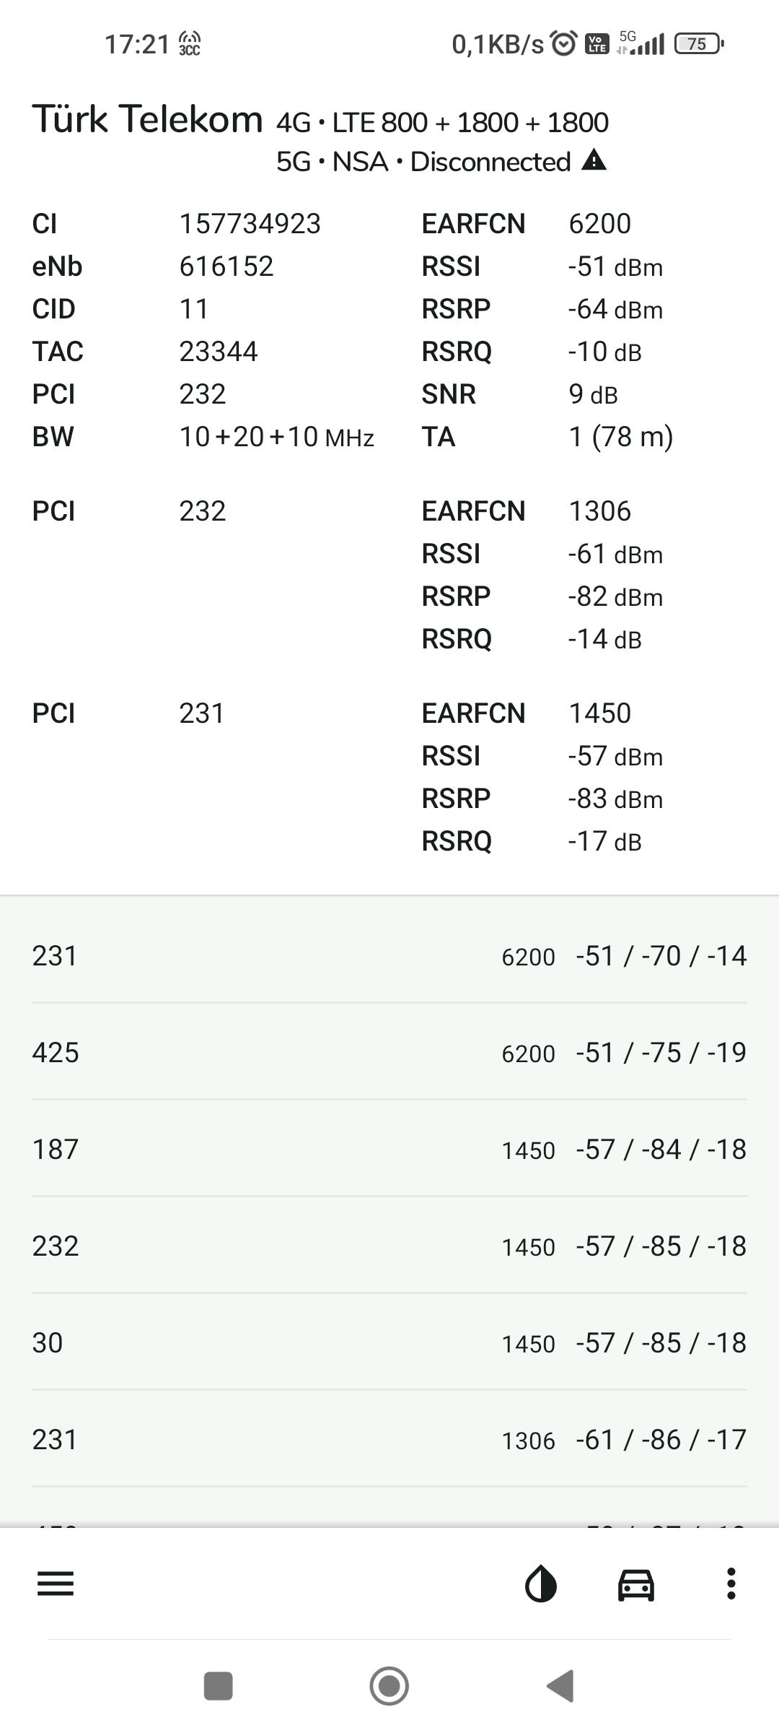
Task: Toggle the dark theme contrast icon
Action: (541, 1584)
